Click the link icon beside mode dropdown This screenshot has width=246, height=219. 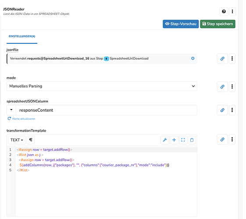(222, 87)
